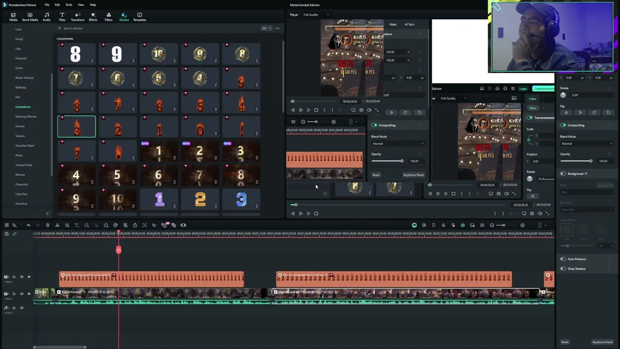Mute the Audio 1 track

21,308
